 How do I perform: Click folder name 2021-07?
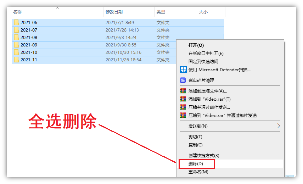29,30
